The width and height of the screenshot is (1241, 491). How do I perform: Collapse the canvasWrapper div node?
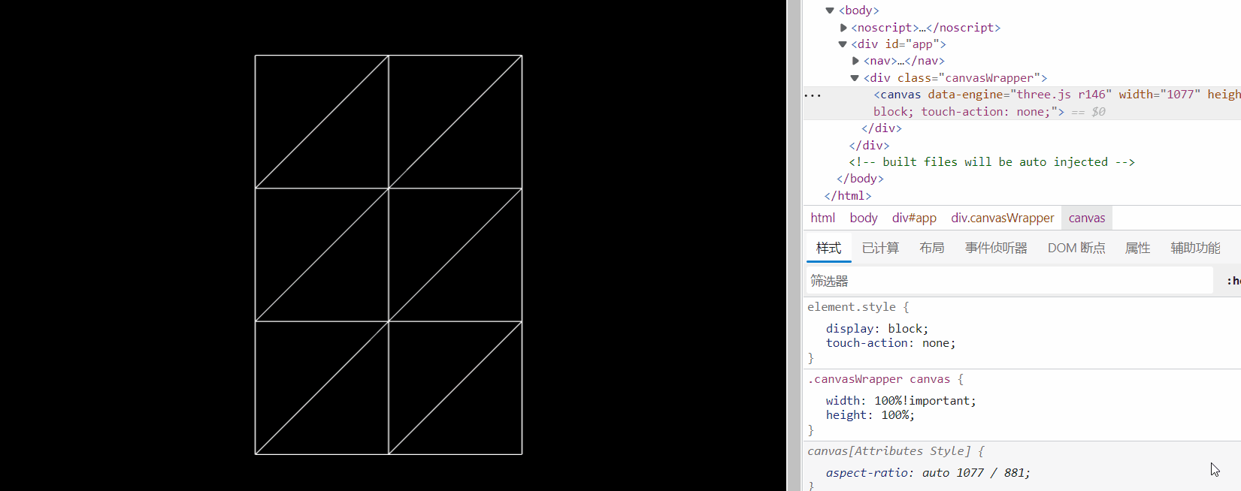pos(855,78)
